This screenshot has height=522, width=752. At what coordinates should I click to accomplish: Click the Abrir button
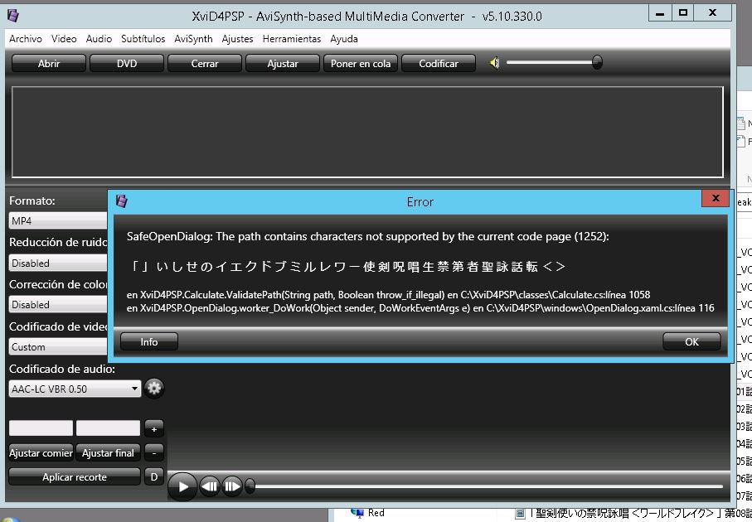coord(49,63)
